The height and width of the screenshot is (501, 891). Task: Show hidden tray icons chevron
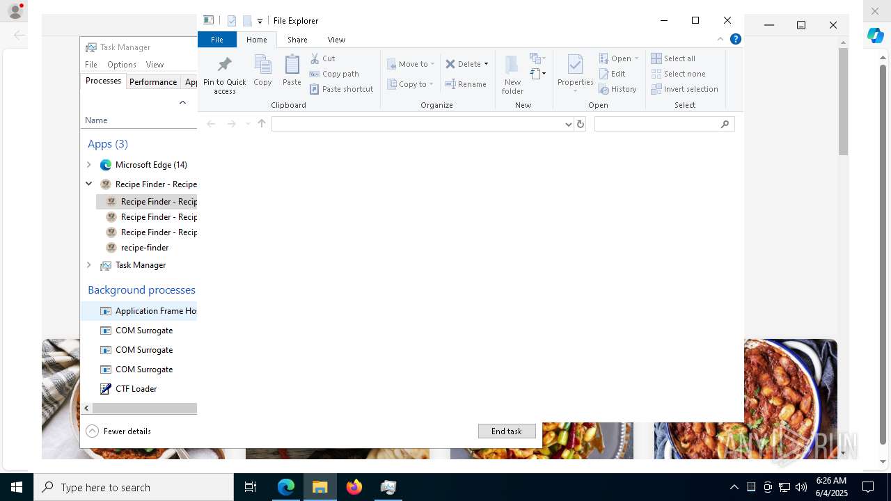(x=734, y=487)
